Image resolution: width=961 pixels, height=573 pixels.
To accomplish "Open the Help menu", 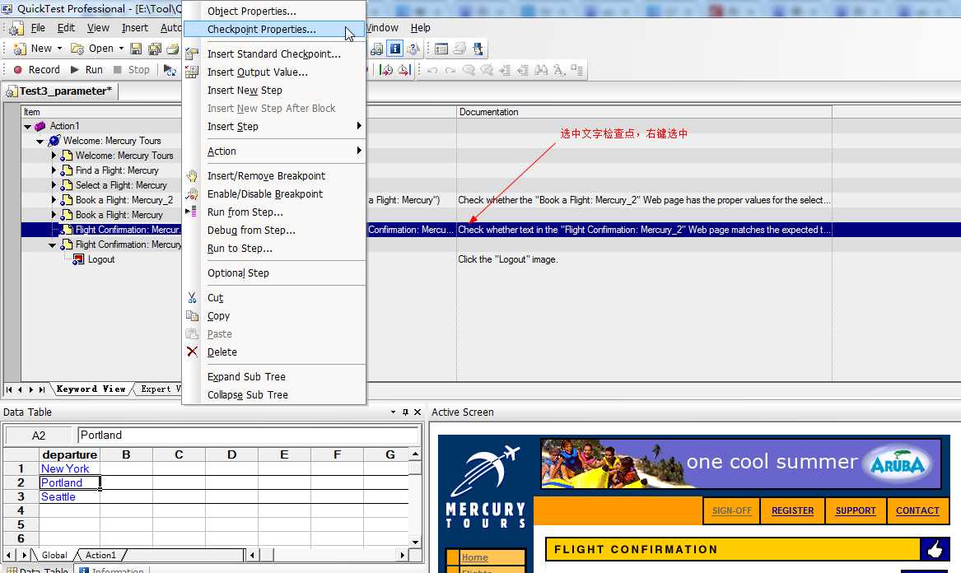I will [x=421, y=27].
